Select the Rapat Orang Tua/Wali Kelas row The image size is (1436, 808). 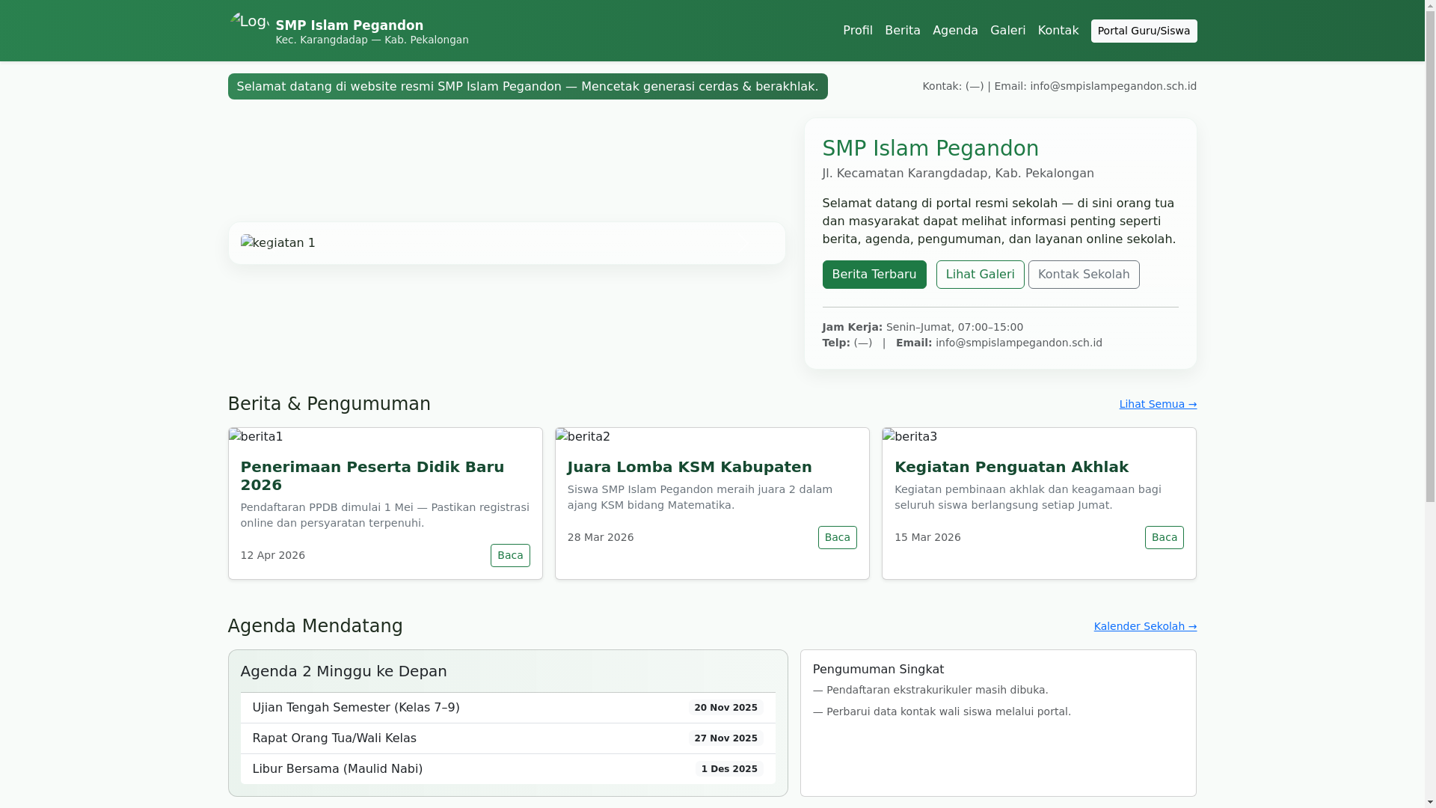508,738
